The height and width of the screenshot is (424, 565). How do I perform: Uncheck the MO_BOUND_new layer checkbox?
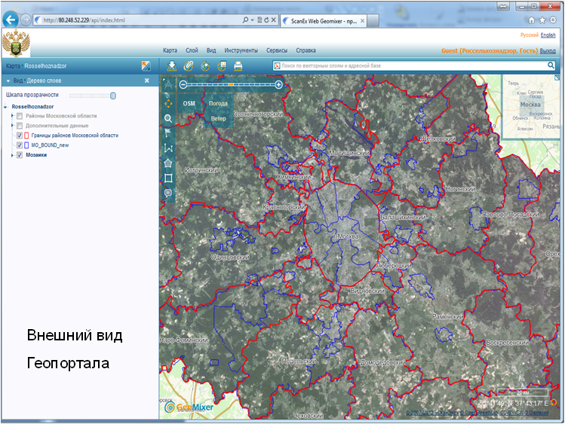20,145
